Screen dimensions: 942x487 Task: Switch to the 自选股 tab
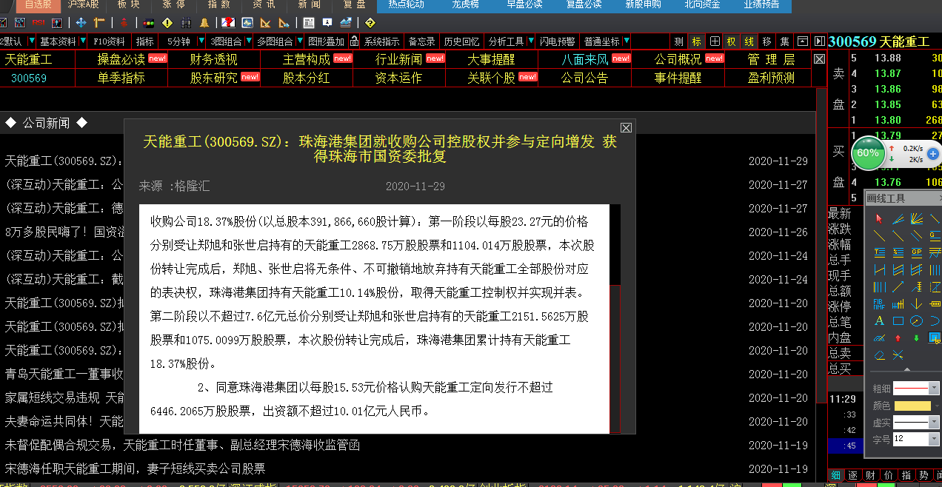tap(38, 5)
